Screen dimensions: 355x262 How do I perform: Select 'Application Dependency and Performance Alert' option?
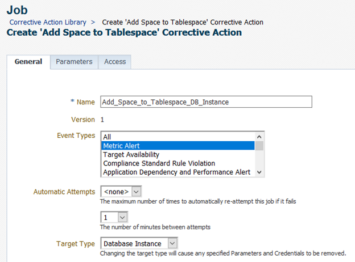[x=176, y=172]
